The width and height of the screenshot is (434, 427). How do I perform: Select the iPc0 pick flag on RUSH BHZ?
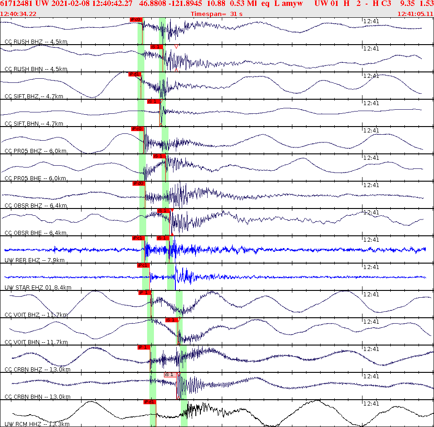pos(136,20)
